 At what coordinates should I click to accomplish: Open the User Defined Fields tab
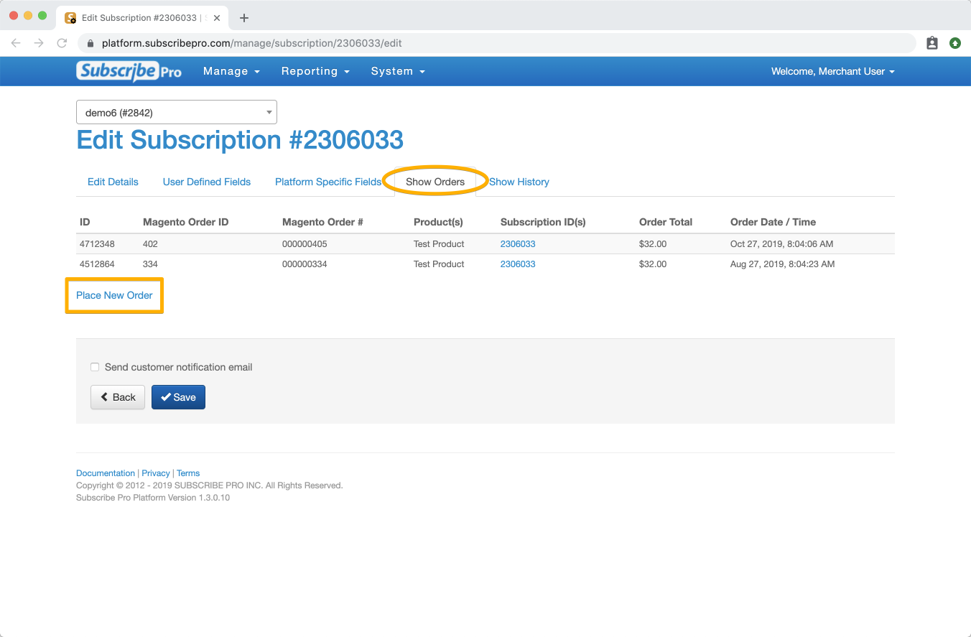click(207, 182)
